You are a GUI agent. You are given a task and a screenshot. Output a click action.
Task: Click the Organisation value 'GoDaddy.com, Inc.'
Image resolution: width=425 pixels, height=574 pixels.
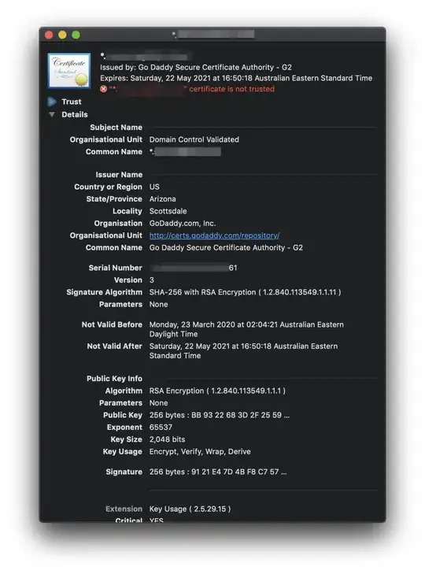183,224
